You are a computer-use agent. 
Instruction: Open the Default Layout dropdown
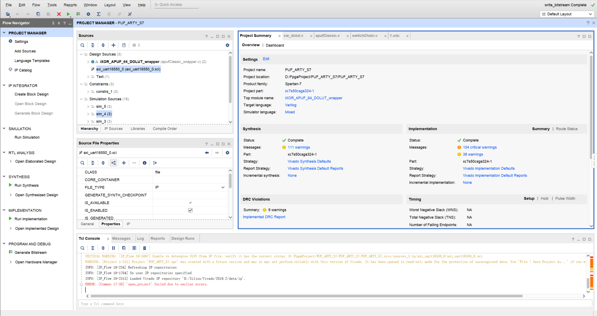point(567,14)
